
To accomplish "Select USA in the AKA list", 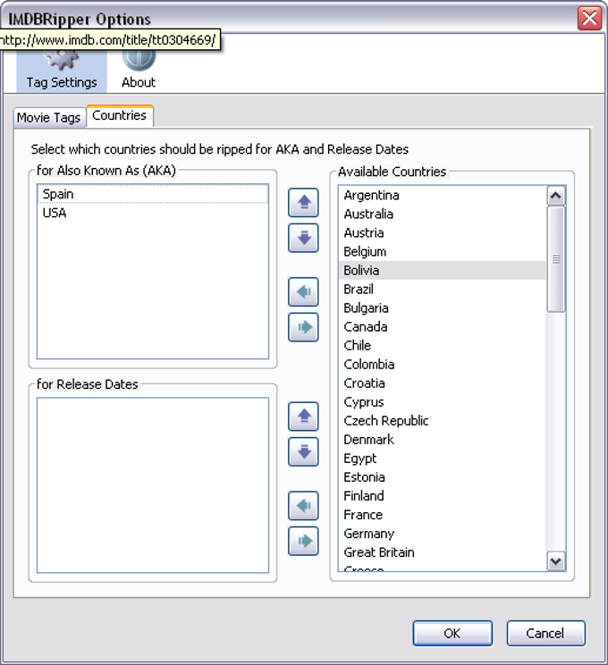I will [x=55, y=213].
